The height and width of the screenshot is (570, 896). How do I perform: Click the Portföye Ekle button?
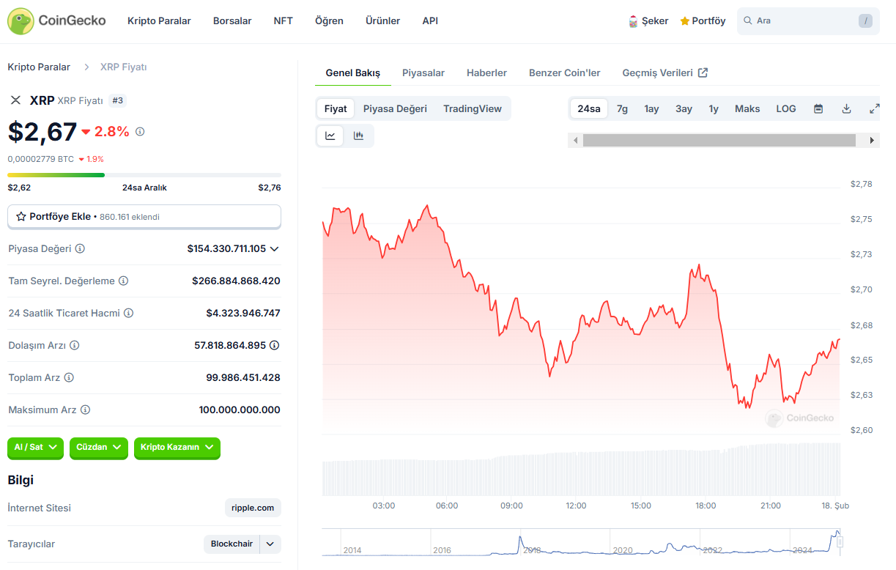pos(144,217)
